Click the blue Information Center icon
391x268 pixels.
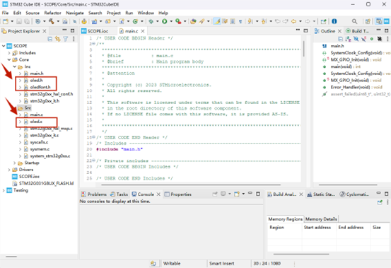pyautogui.click(x=334, y=21)
